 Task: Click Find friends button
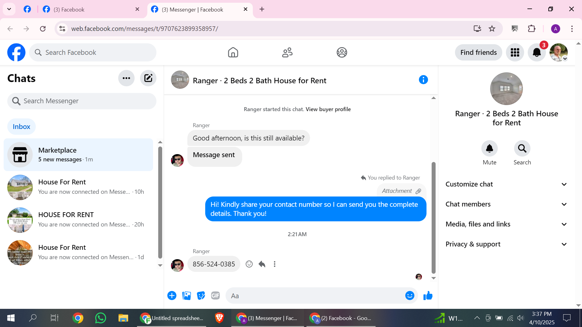click(x=478, y=52)
